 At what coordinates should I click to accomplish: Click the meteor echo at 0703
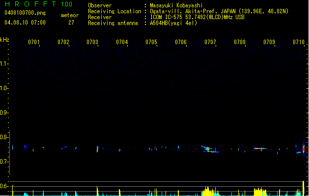click(x=97, y=149)
